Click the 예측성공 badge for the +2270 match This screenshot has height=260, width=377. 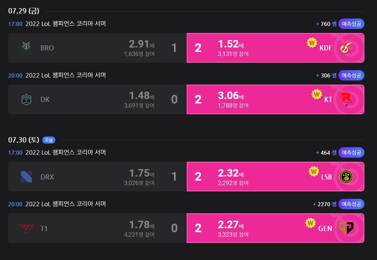tap(351, 204)
